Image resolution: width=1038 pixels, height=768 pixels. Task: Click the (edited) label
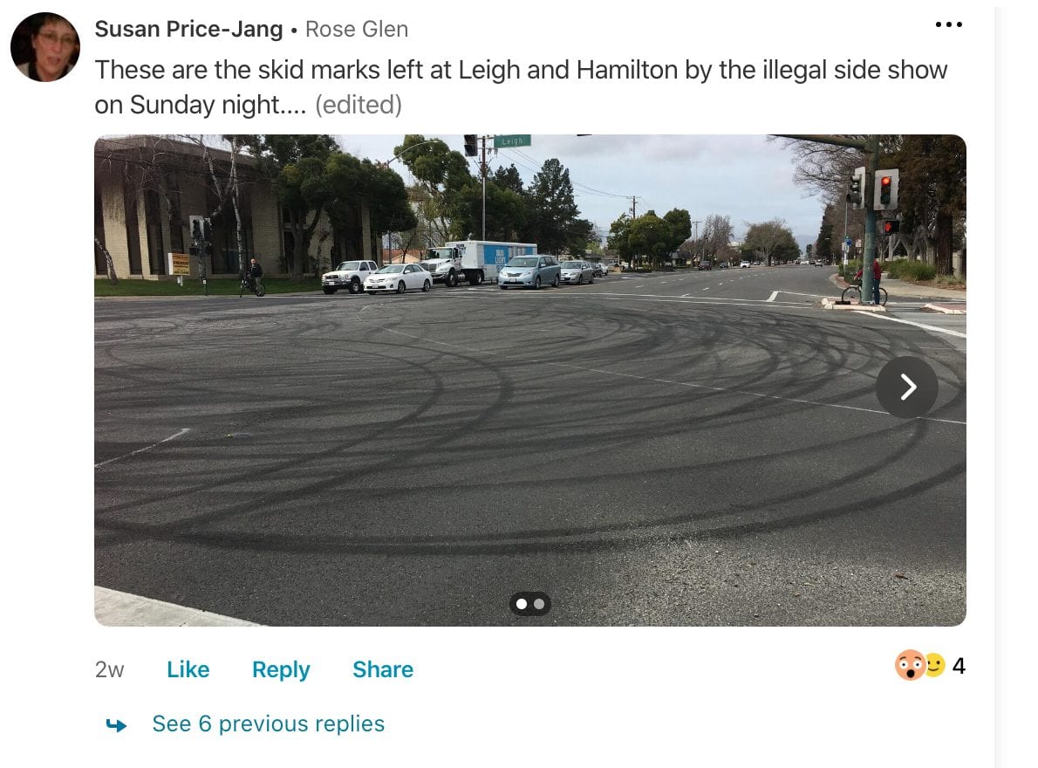(359, 105)
